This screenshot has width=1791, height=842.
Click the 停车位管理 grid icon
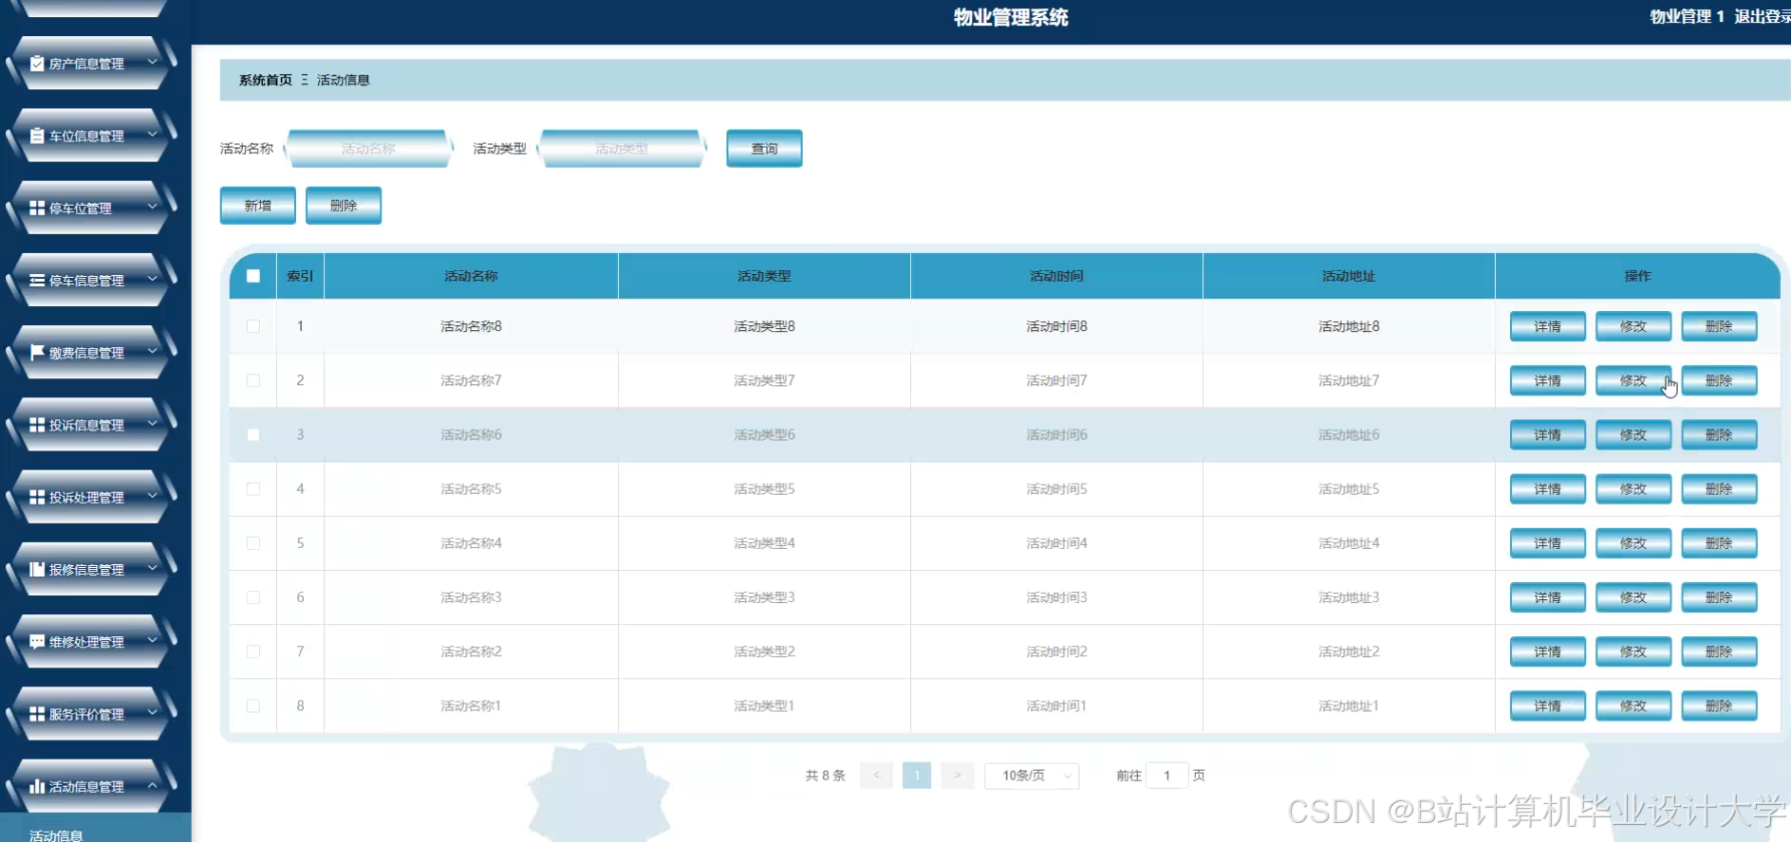(x=37, y=208)
